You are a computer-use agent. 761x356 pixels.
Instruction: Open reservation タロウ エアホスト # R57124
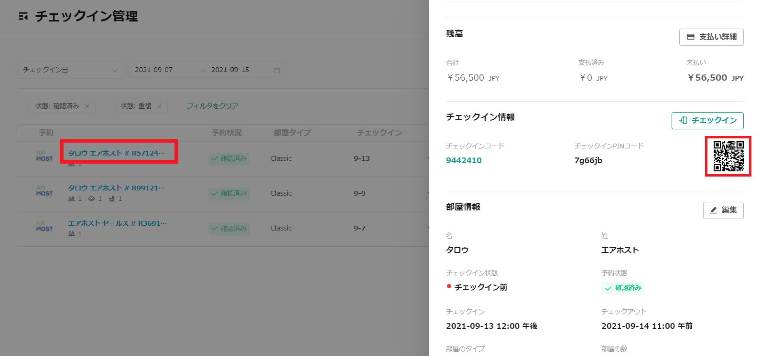point(117,153)
